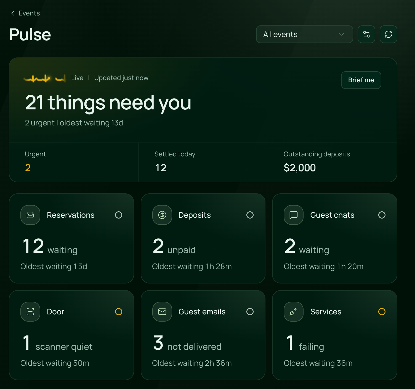Click the 'Urgent' label in summary
Viewport: 415px width, 389px height.
point(35,154)
